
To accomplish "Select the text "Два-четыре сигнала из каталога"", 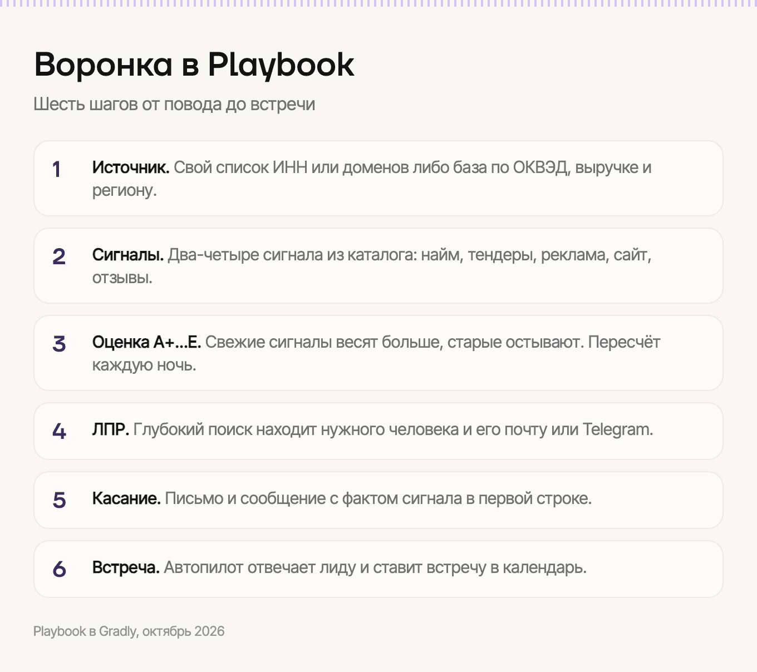I will tap(291, 255).
